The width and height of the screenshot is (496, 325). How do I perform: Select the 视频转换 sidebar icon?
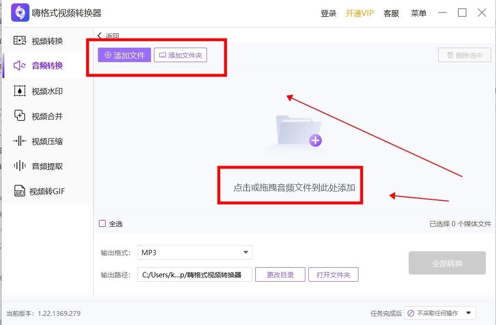tap(19, 41)
